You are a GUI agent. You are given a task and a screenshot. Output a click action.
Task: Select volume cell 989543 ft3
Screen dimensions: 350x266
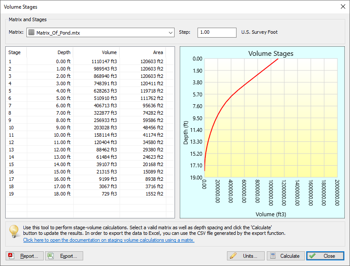point(105,69)
